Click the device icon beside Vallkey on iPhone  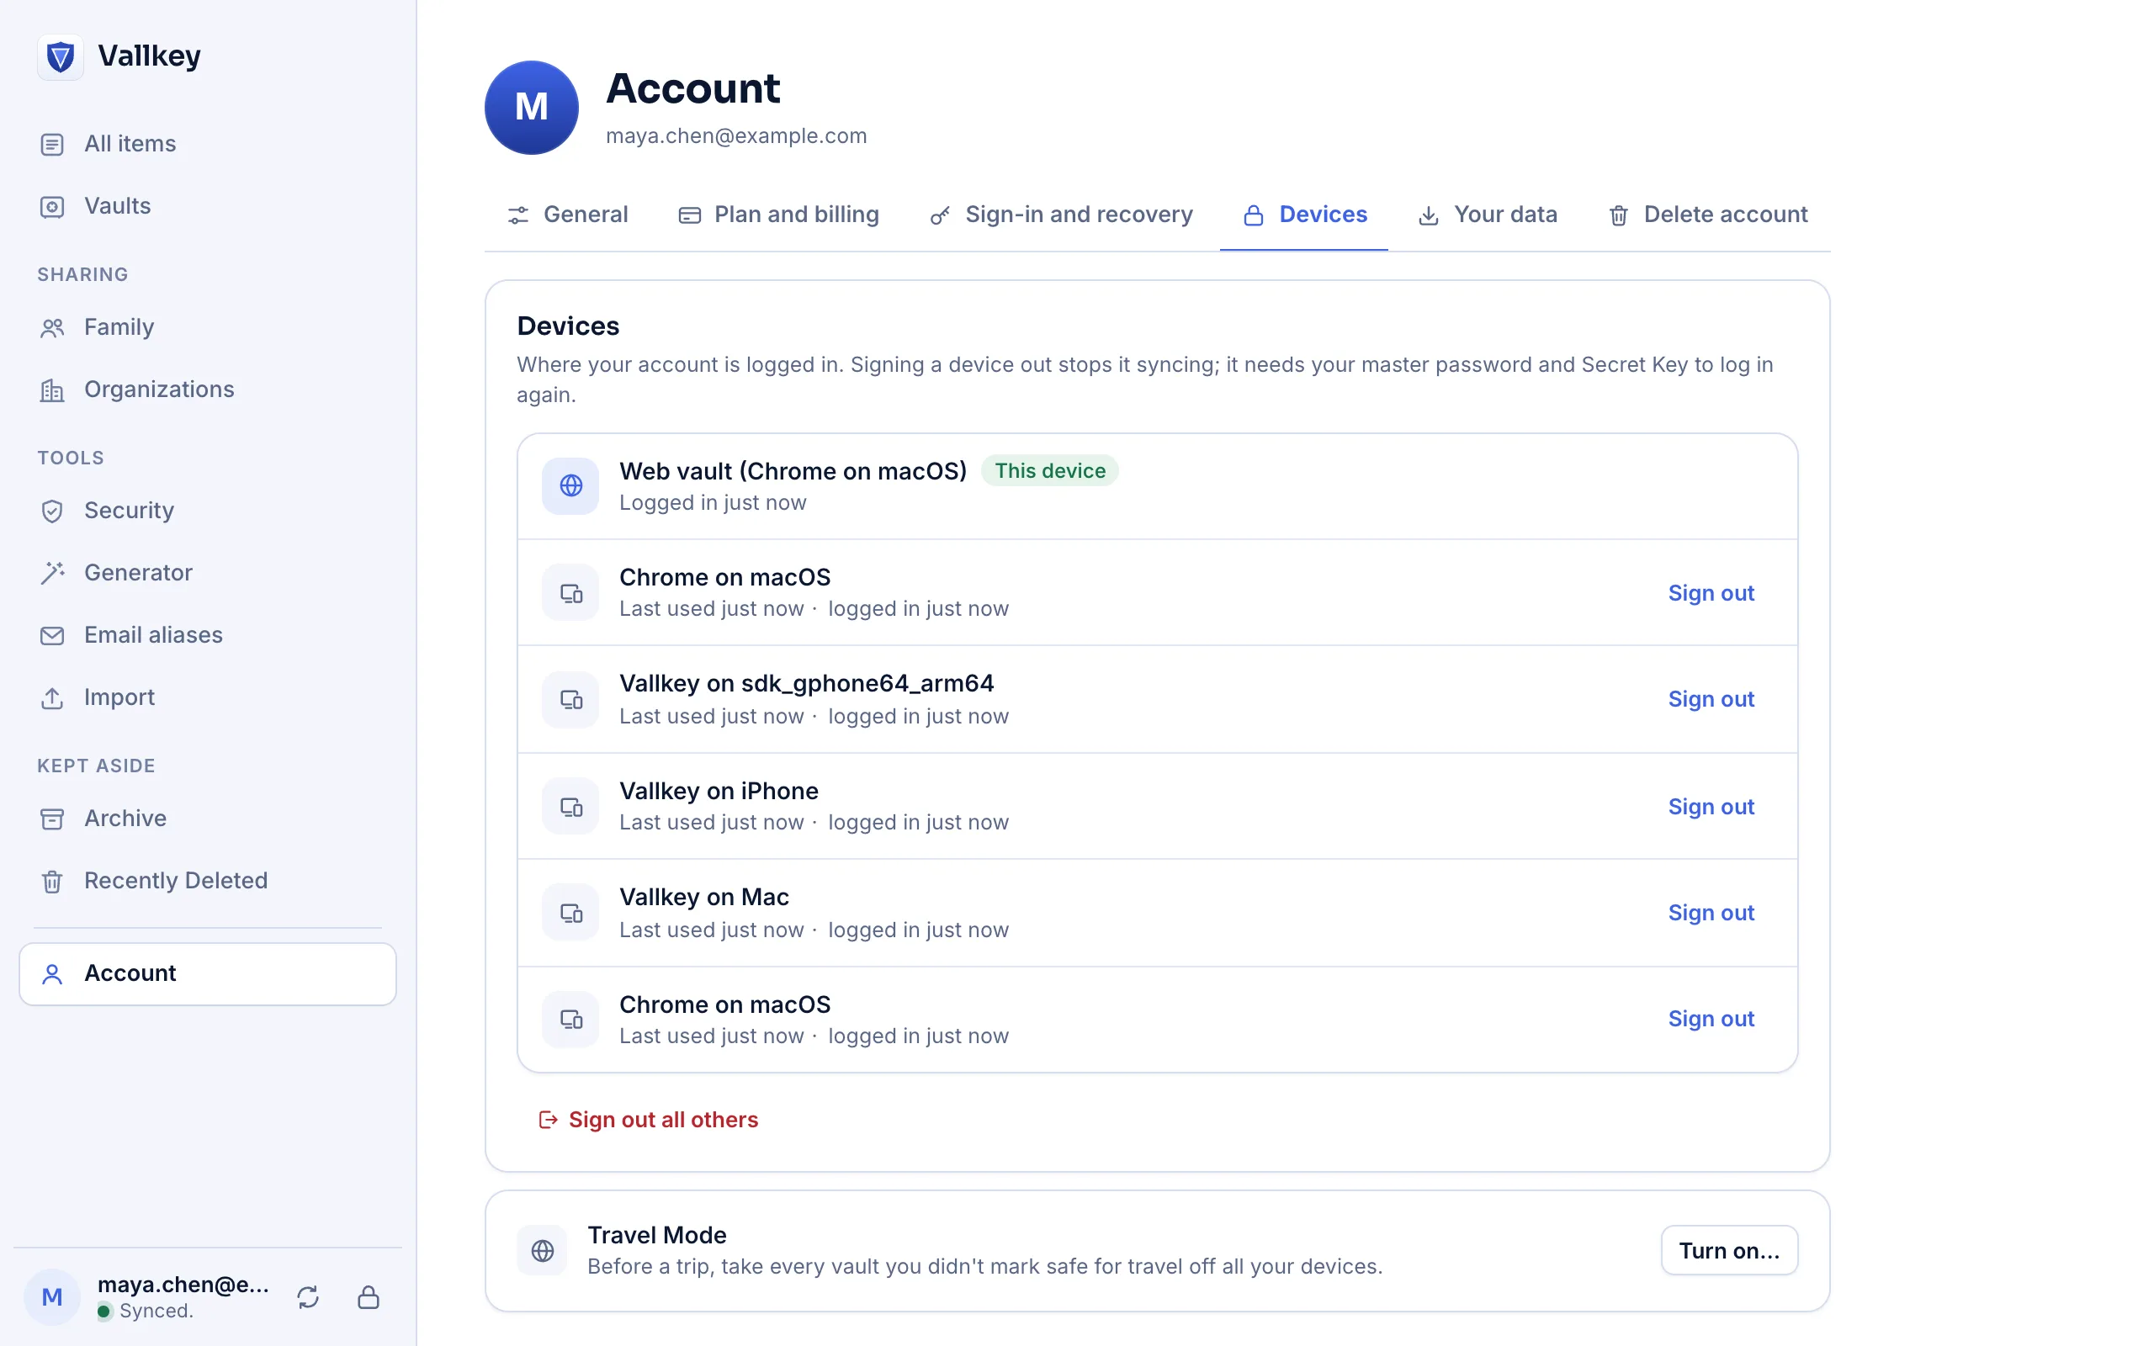click(570, 807)
